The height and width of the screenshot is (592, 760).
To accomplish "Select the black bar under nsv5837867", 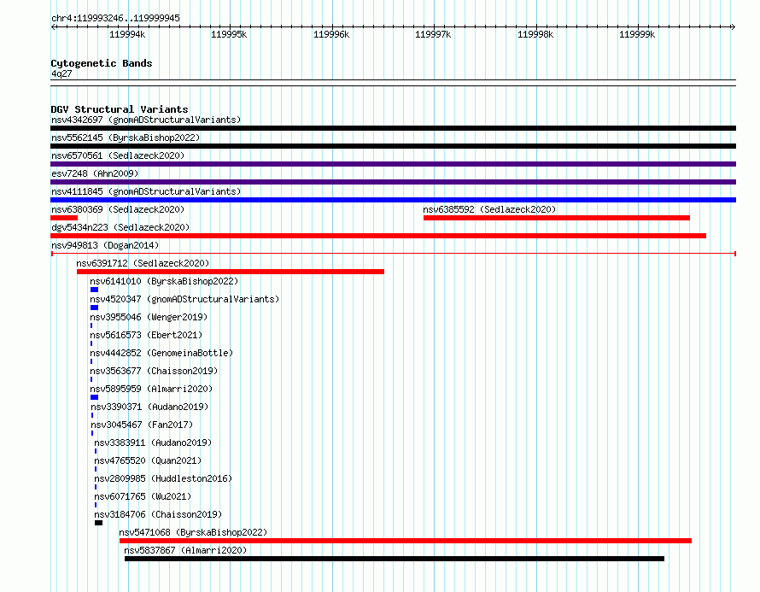I will (x=394, y=559).
